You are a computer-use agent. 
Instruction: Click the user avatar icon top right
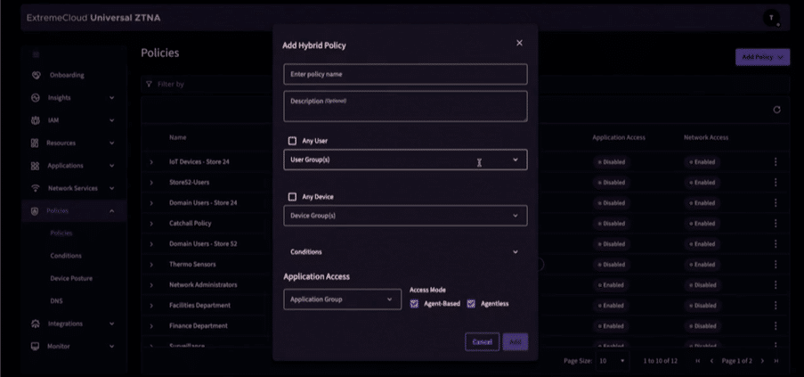click(771, 18)
